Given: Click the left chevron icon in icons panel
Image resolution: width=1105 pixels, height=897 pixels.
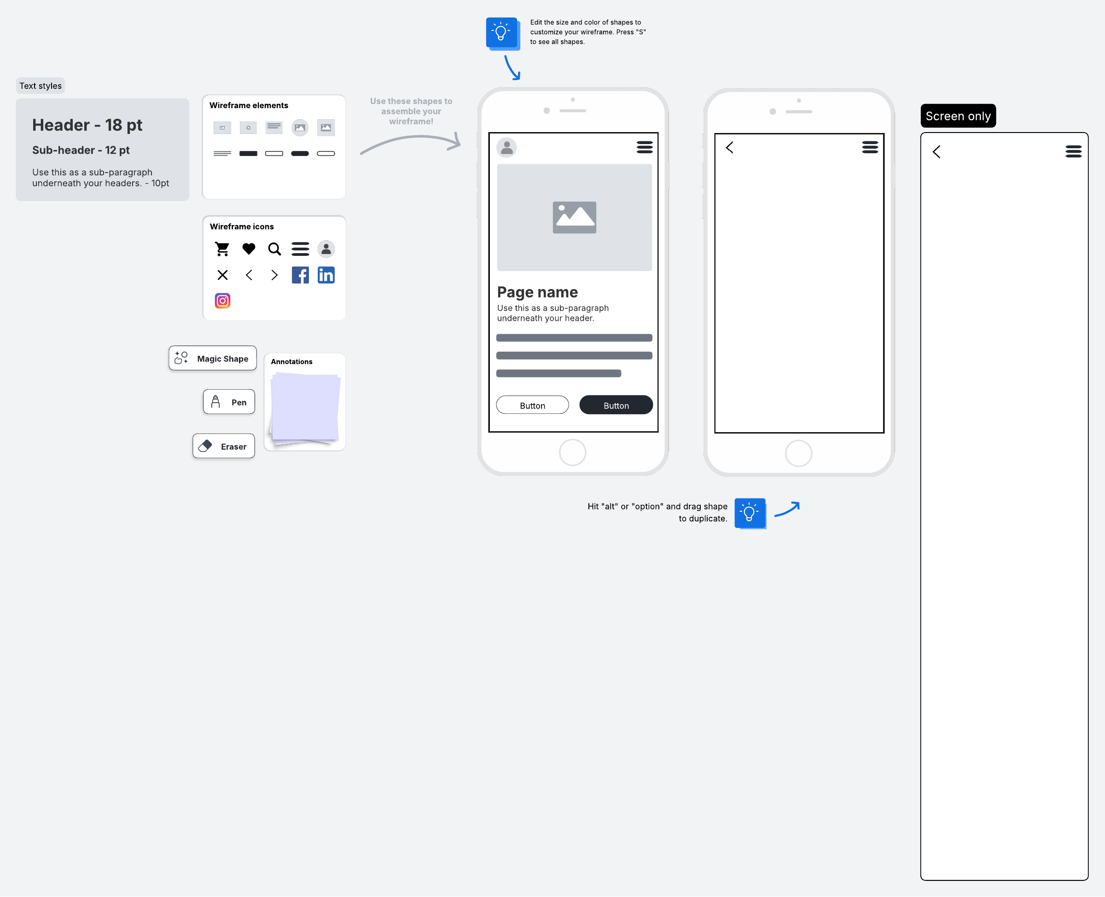Looking at the screenshot, I should point(249,275).
